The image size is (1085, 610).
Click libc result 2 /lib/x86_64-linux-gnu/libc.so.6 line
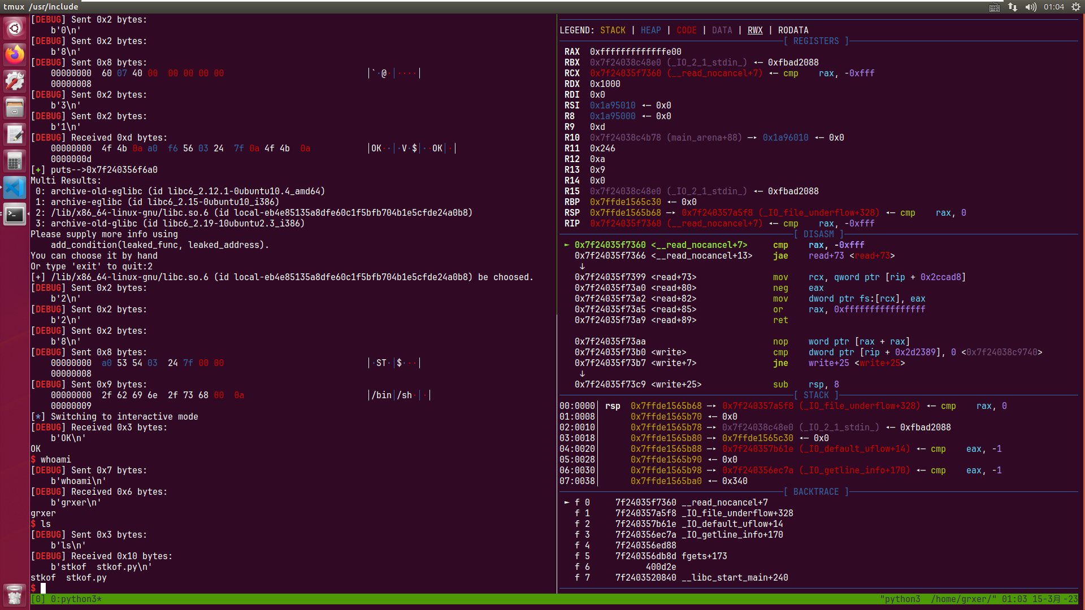pos(254,213)
